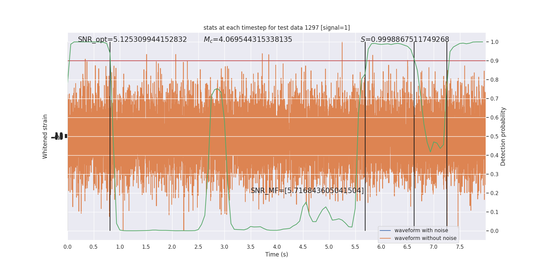Click the green curve dip near 6.95 seconds
Image resolution: width=540 pixels, height=270 pixels.
pyautogui.click(x=430, y=152)
